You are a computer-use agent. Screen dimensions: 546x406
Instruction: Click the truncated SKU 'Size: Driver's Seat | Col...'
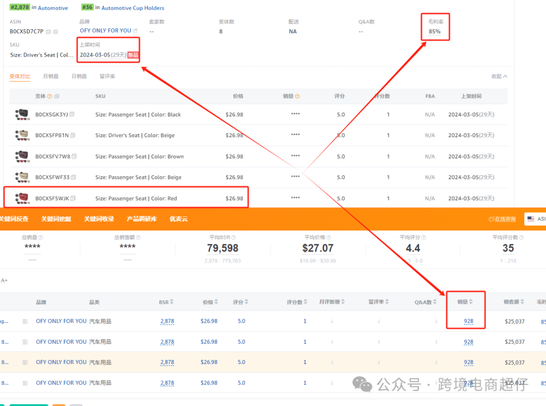(x=42, y=55)
